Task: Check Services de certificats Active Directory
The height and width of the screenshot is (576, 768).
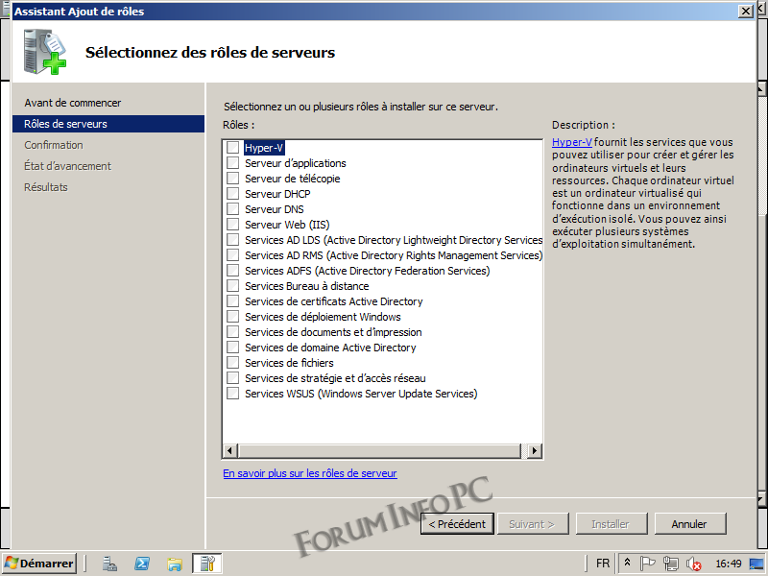Action: (233, 300)
